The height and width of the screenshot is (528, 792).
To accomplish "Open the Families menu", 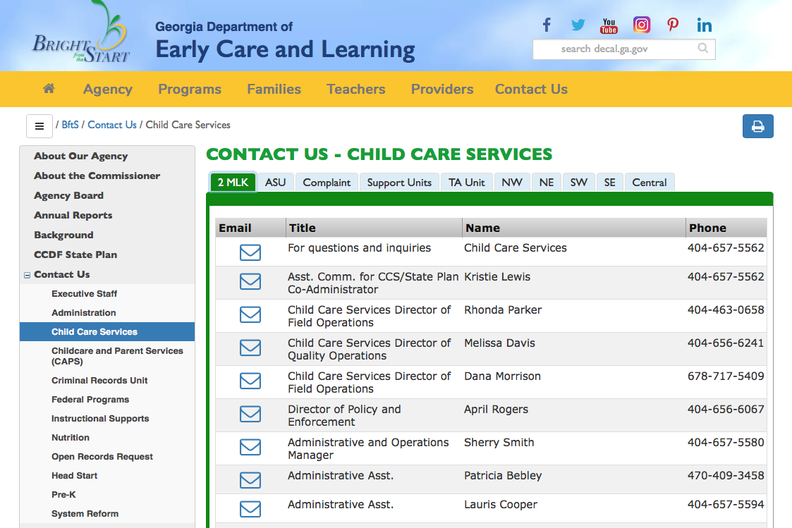I will 274,90.
